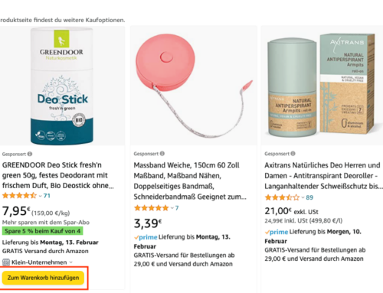Viewport: 383px width, 293px height.
Task: Click info icon beside Massband Gesponsert label
Action: point(162,154)
